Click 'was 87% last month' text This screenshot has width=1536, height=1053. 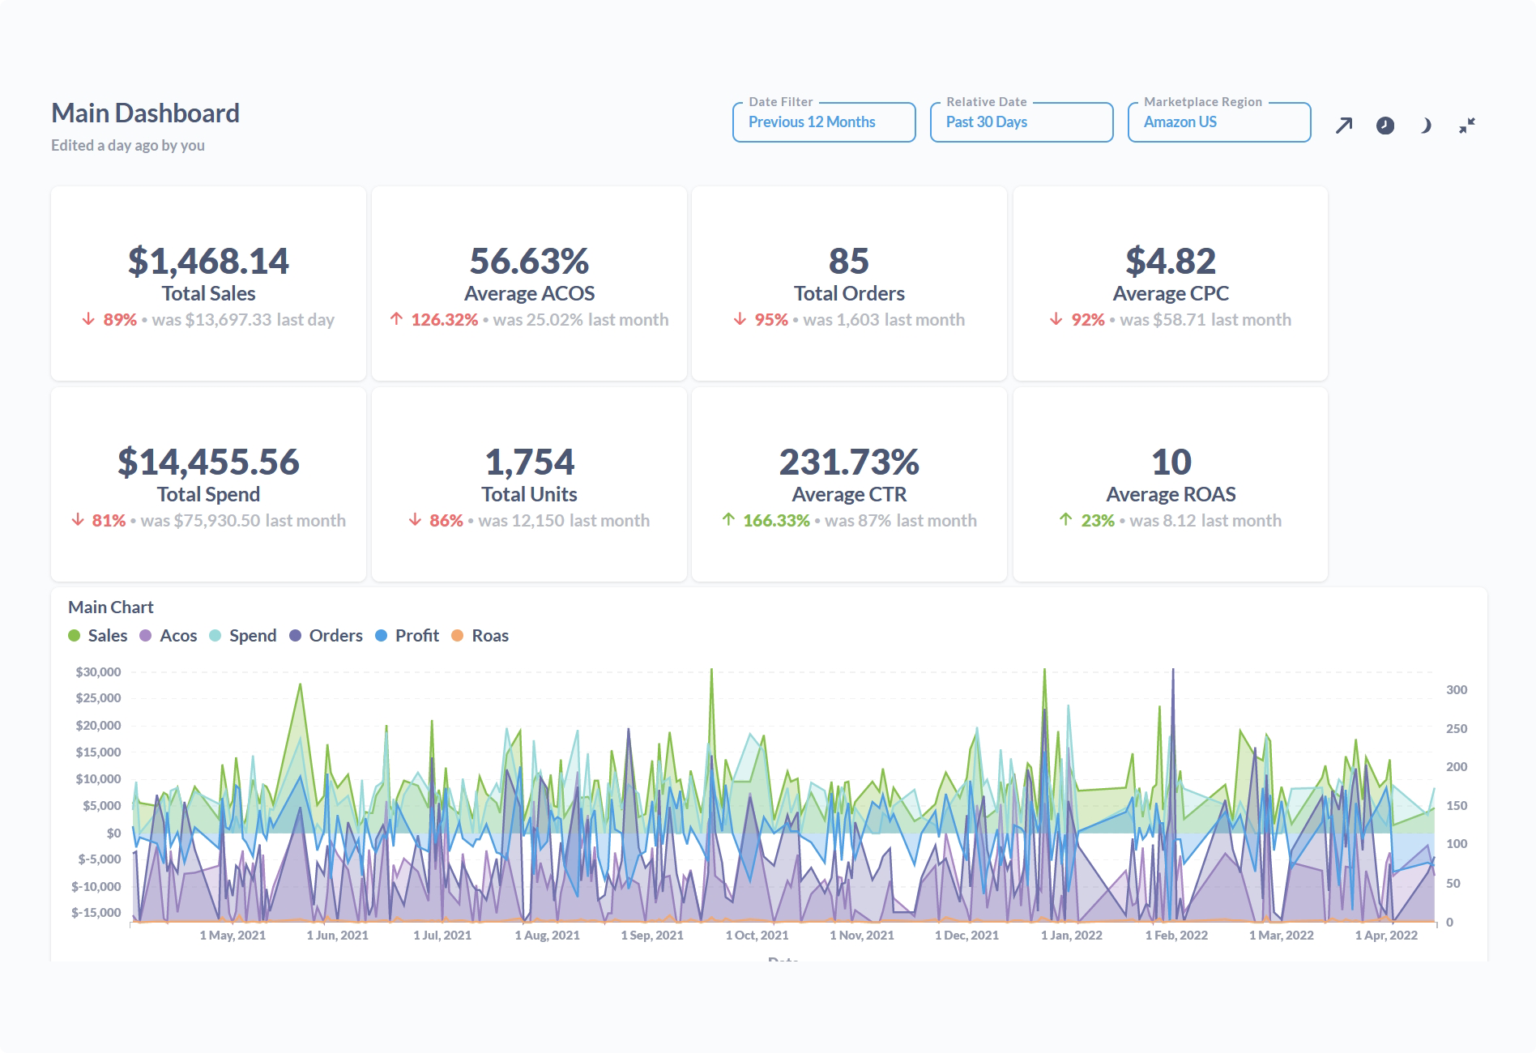(901, 521)
